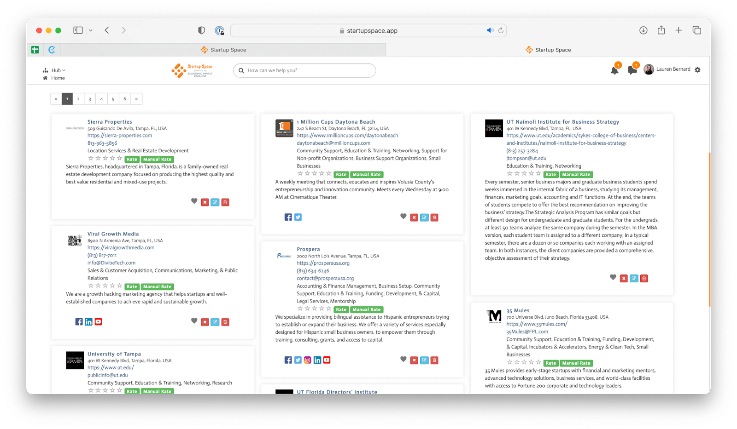Open the https://prosperausa.org link
This screenshot has width=737, height=429.
click(323, 263)
